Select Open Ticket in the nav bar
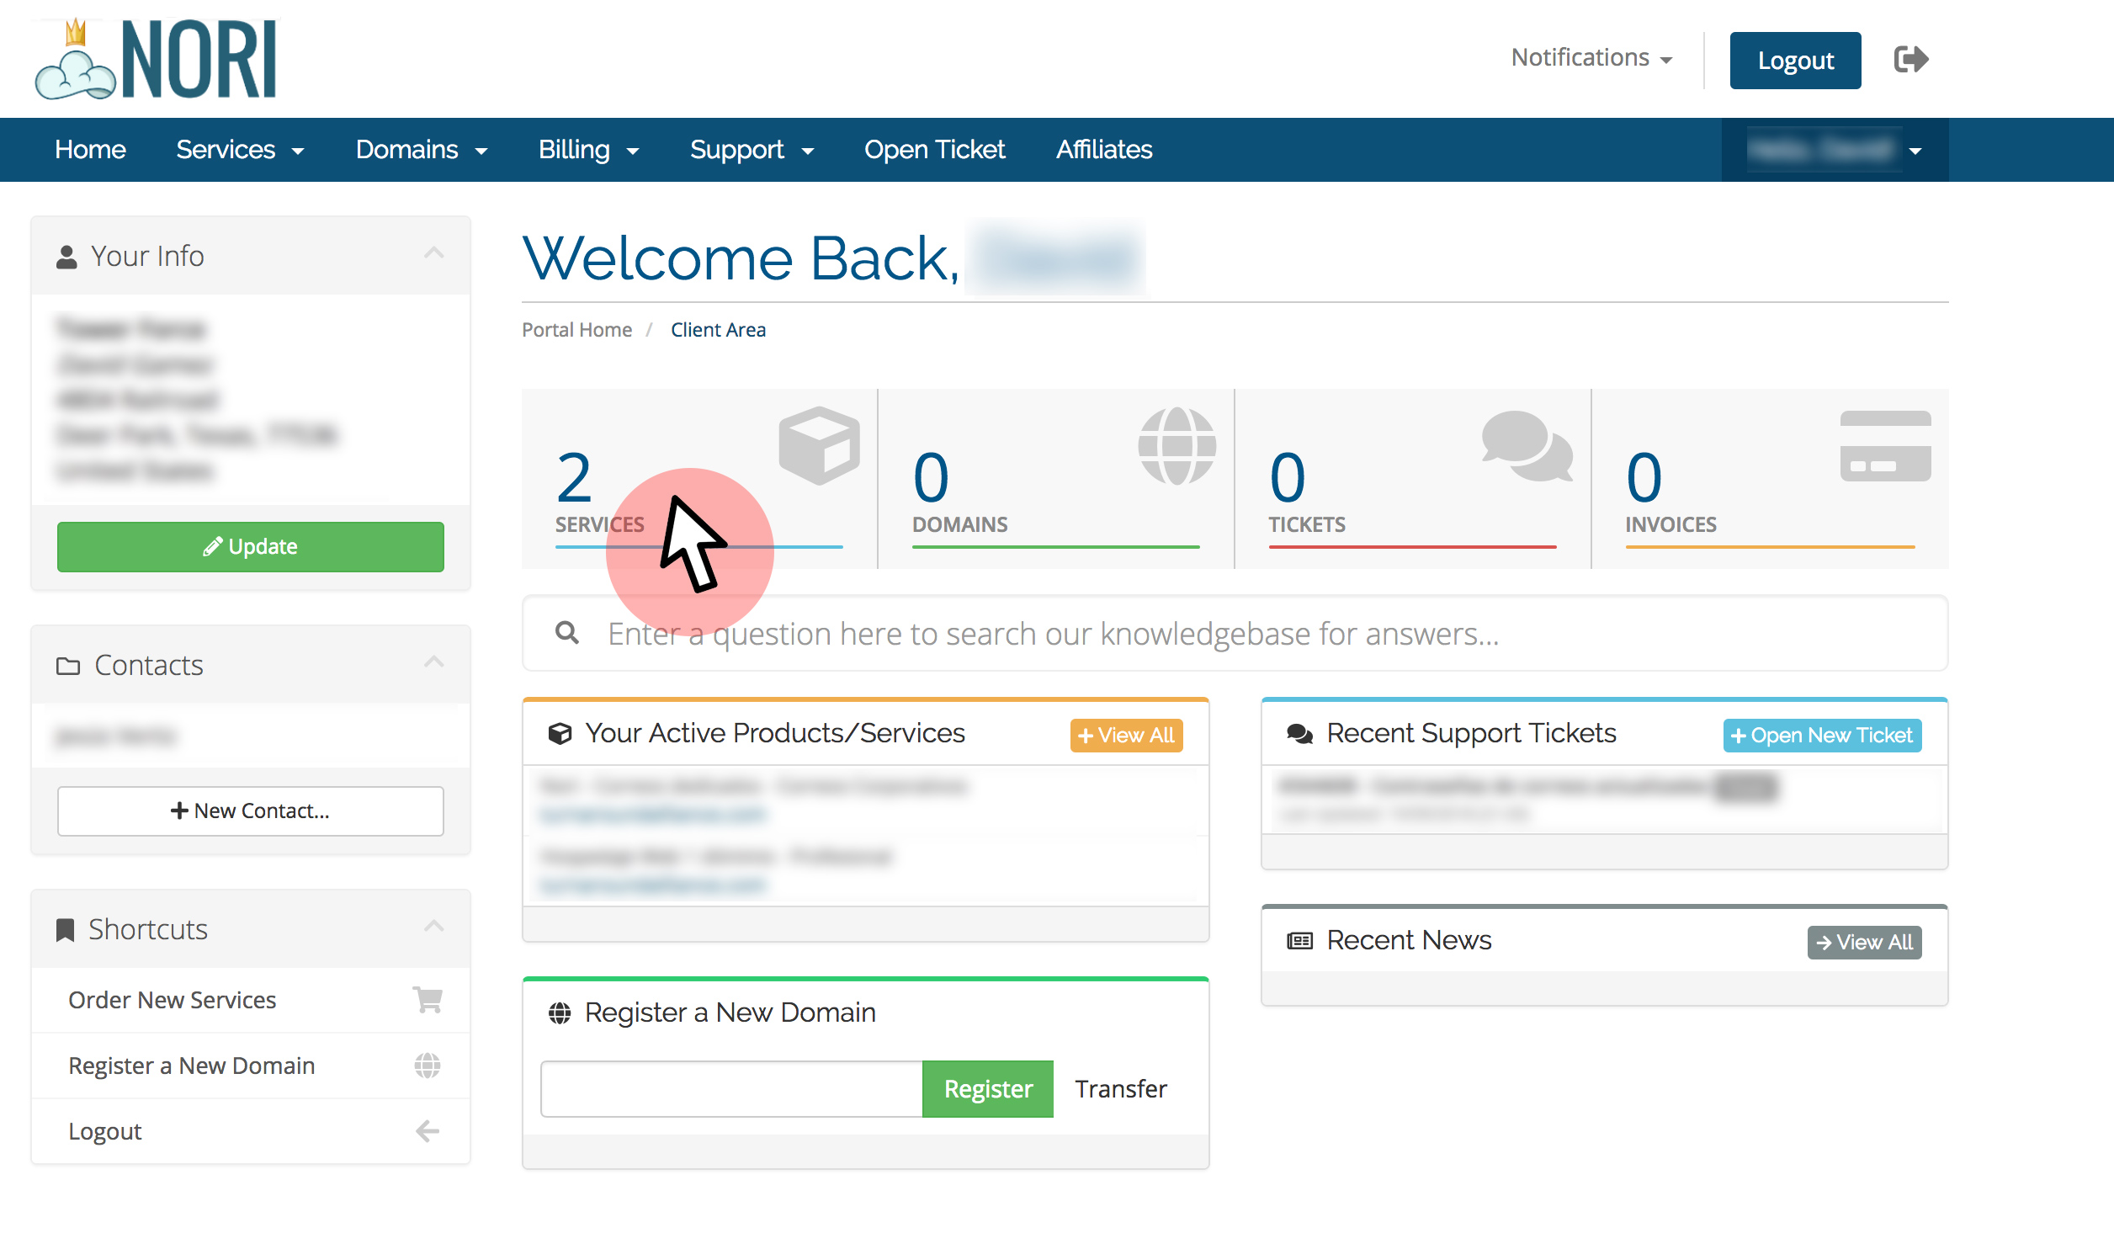This screenshot has width=2114, height=1249. [x=934, y=150]
